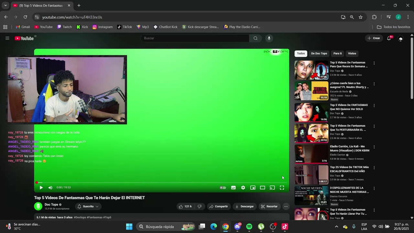Click the video progress bar

tap(161, 183)
